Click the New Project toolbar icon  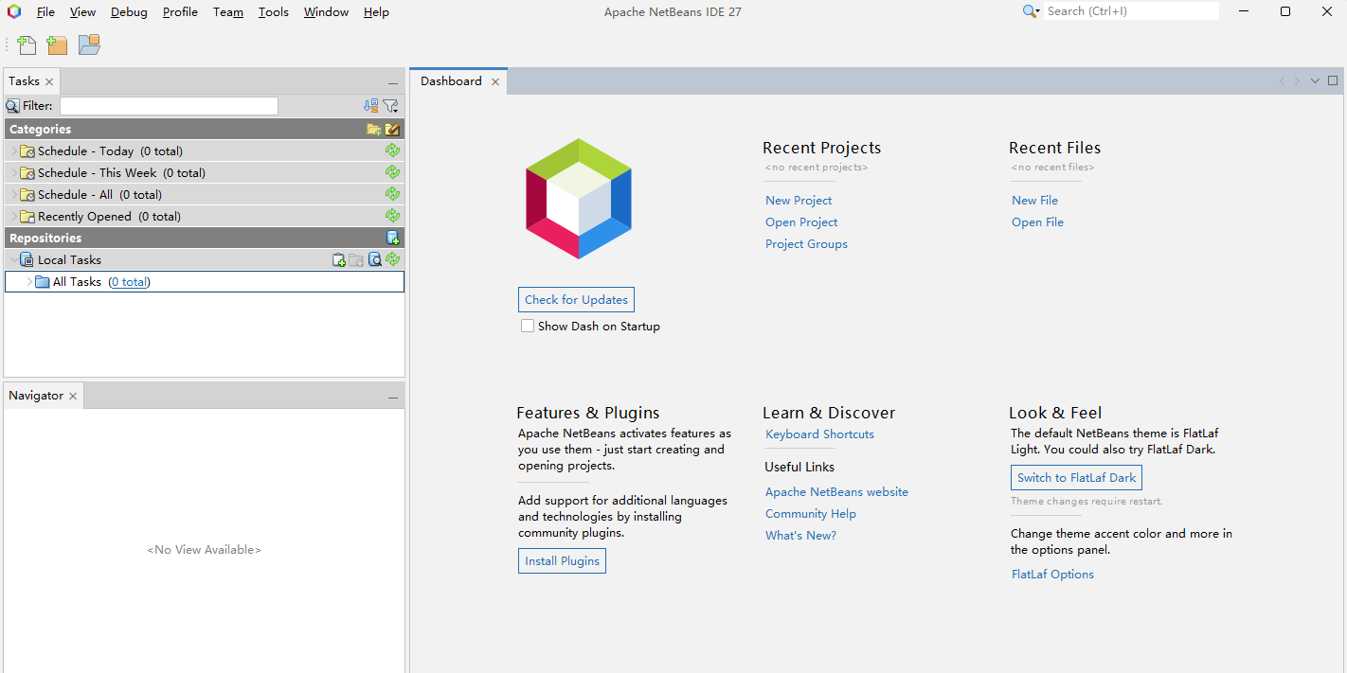58,44
